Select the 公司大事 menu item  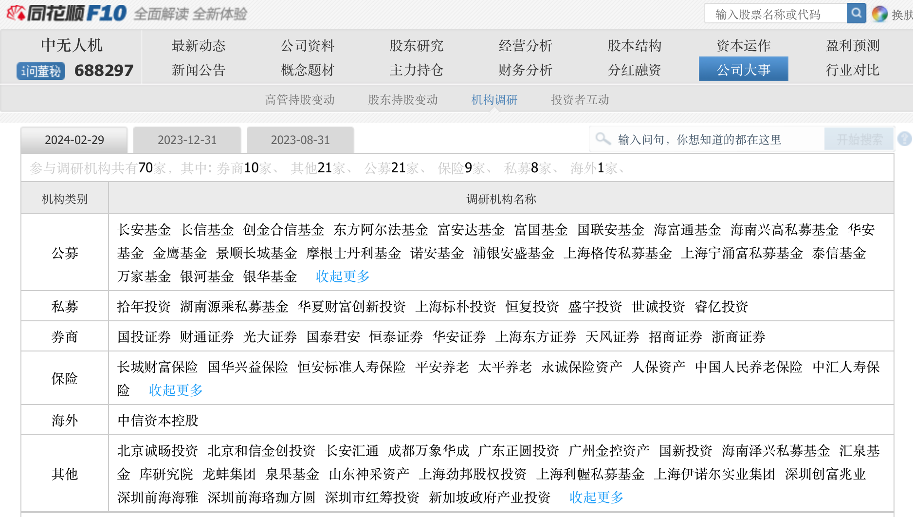[x=744, y=69]
